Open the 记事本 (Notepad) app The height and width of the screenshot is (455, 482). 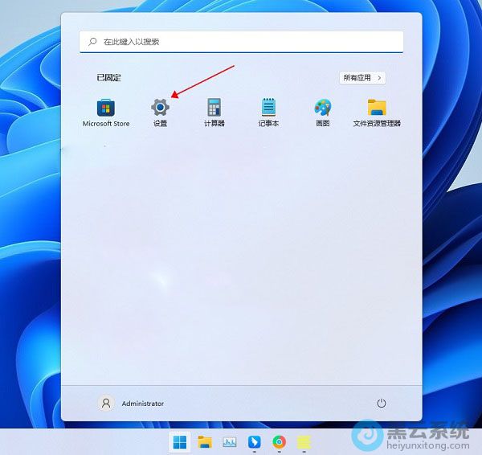click(268, 109)
